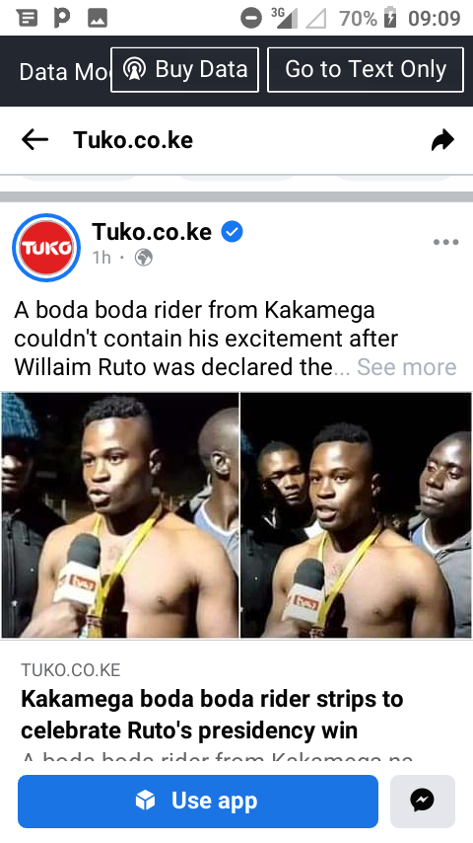Open the Kakamega boda boda rider headline link

coord(212,715)
